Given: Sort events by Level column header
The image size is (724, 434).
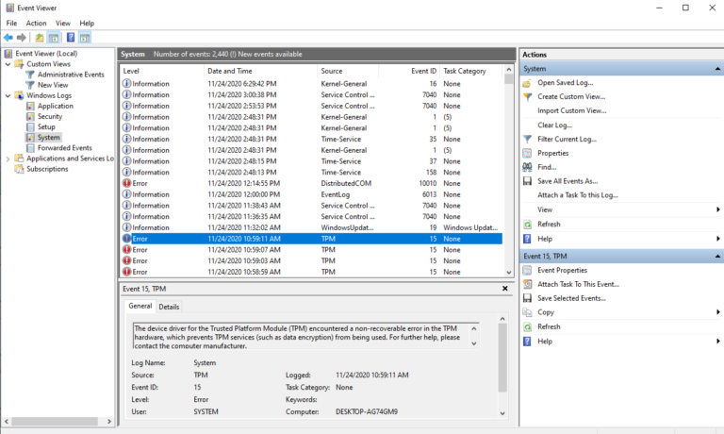Looking at the screenshot, I should pos(161,71).
